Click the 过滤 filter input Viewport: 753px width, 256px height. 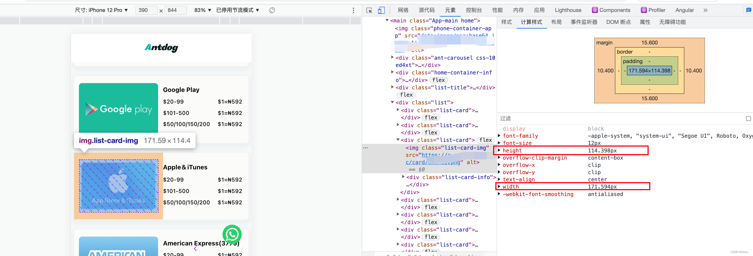[620, 118]
